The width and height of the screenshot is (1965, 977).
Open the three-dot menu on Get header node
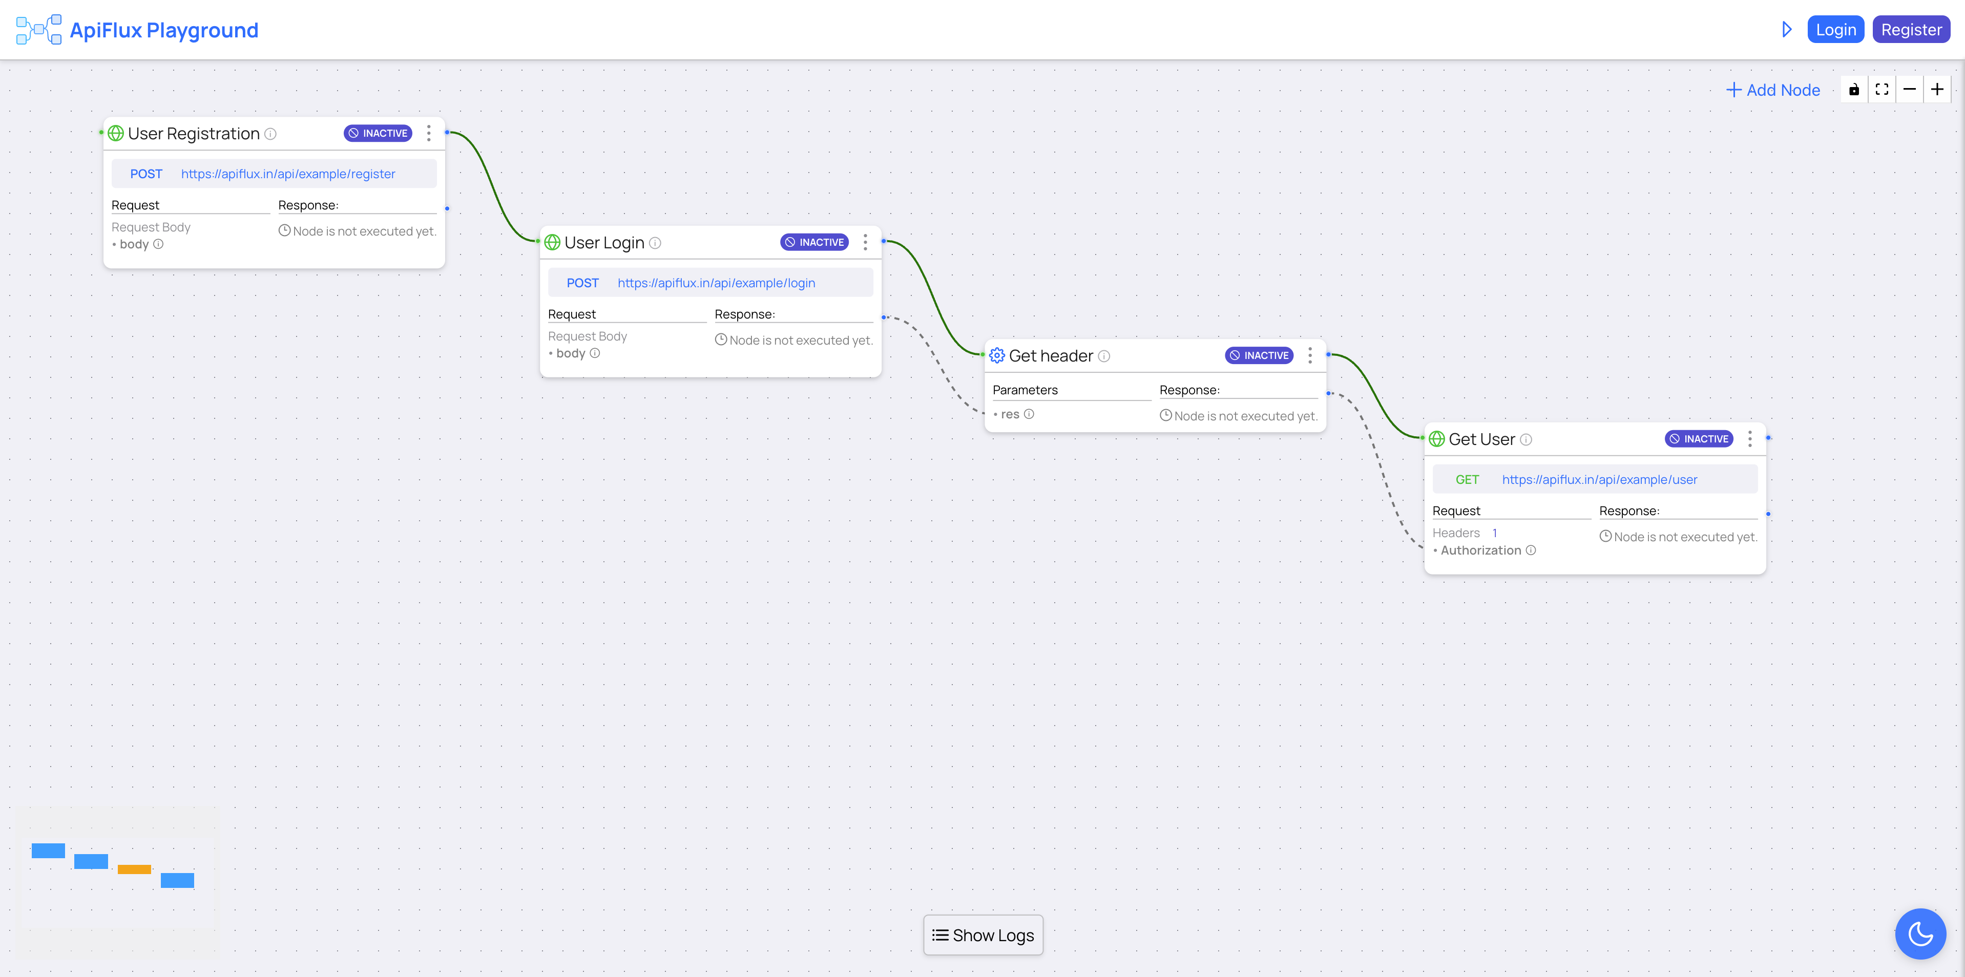[x=1310, y=355]
